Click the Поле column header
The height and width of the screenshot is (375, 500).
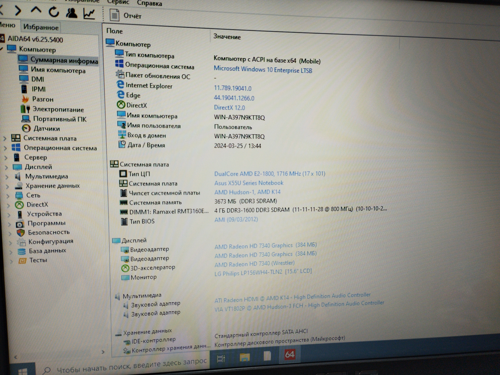115,31
